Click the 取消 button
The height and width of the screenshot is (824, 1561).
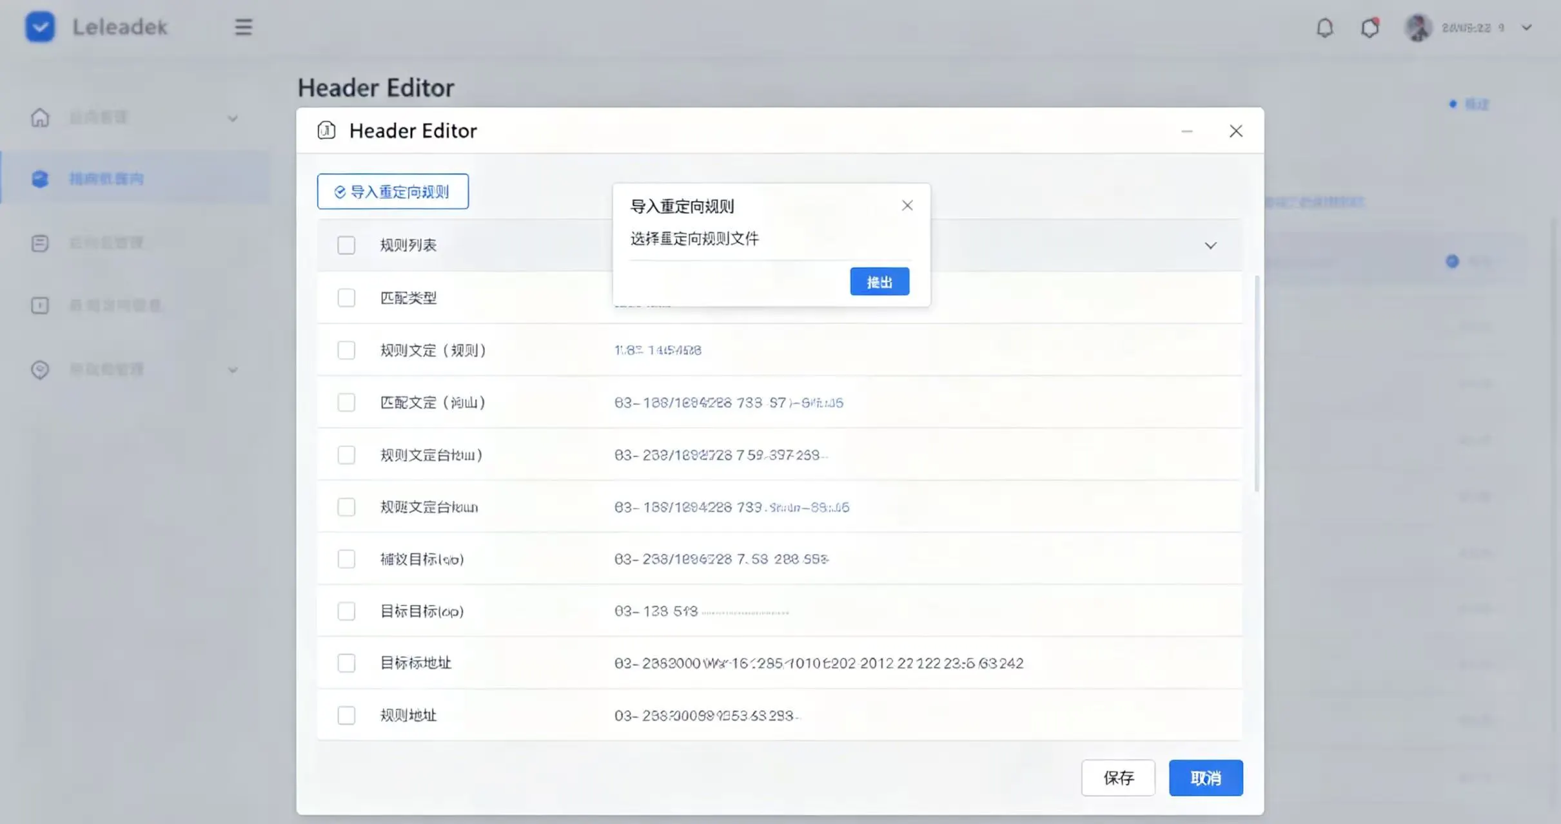pos(1205,778)
